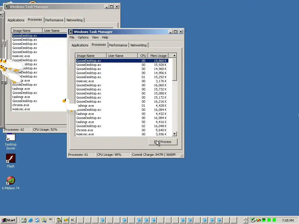This screenshot has height=224, width=299.
Task: Open Performance tab in back Task Manager
Action: (x=54, y=20)
